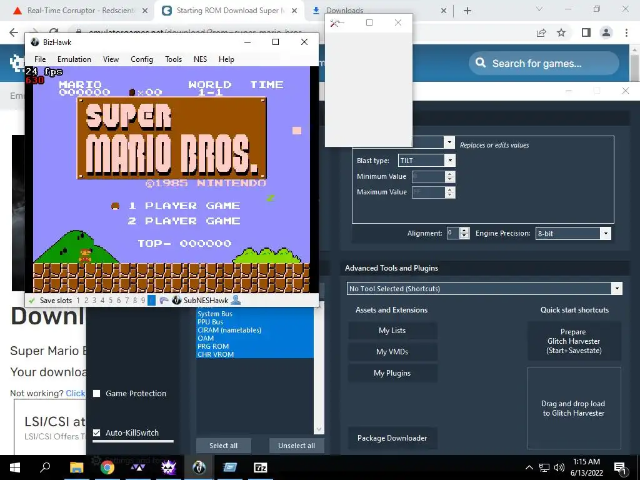
Task: Toggle Chrome side panel icon
Action: pos(586,32)
